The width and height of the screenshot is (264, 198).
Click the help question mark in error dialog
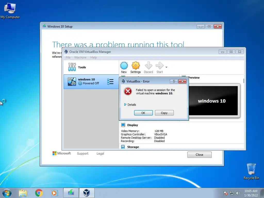174,81
